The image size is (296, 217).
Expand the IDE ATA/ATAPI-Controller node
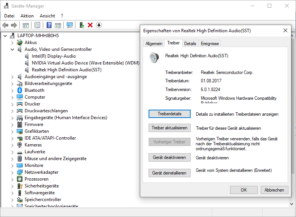point(12,138)
